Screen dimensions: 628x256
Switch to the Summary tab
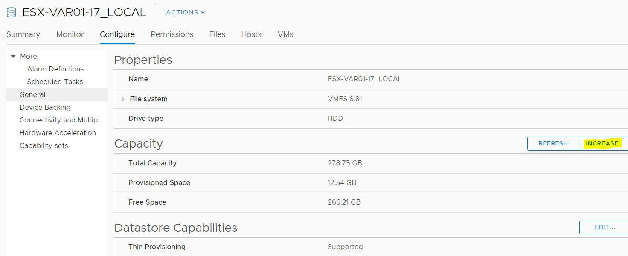pos(23,34)
